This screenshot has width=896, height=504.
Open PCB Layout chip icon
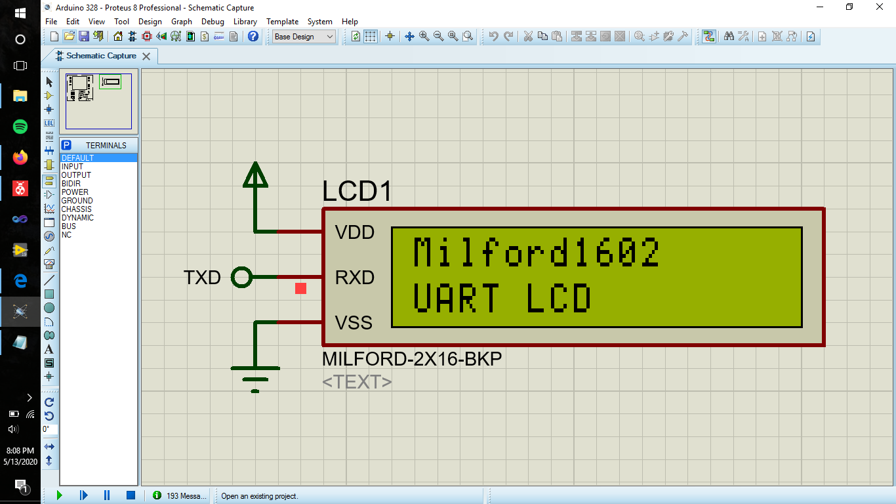147,37
